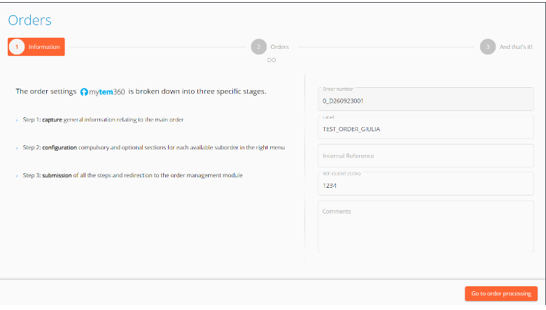Click the step 2 number circle
Screen dimensions: 546x310
pos(258,47)
